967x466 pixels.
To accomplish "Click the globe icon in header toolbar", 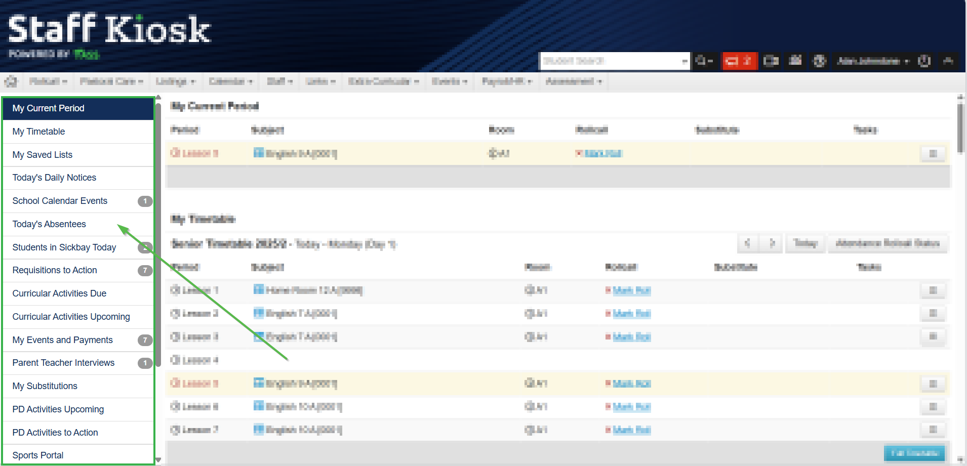I will coord(819,61).
